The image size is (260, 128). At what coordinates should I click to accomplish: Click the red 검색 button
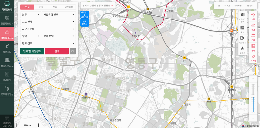[x=57, y=51]
